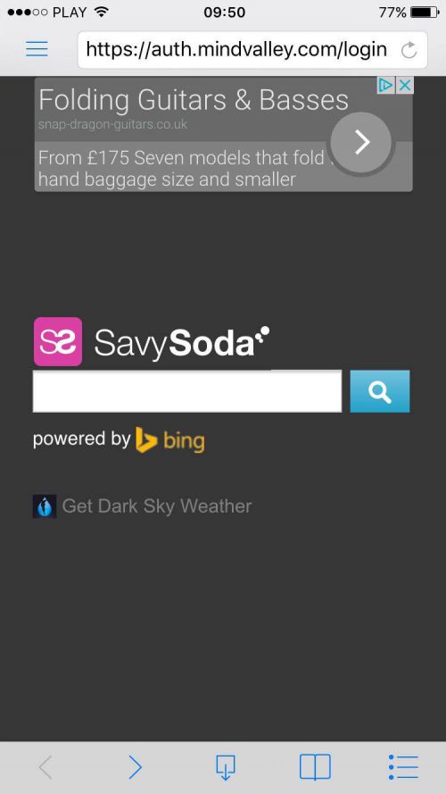Go forward with the right arrow

[135, 768]
